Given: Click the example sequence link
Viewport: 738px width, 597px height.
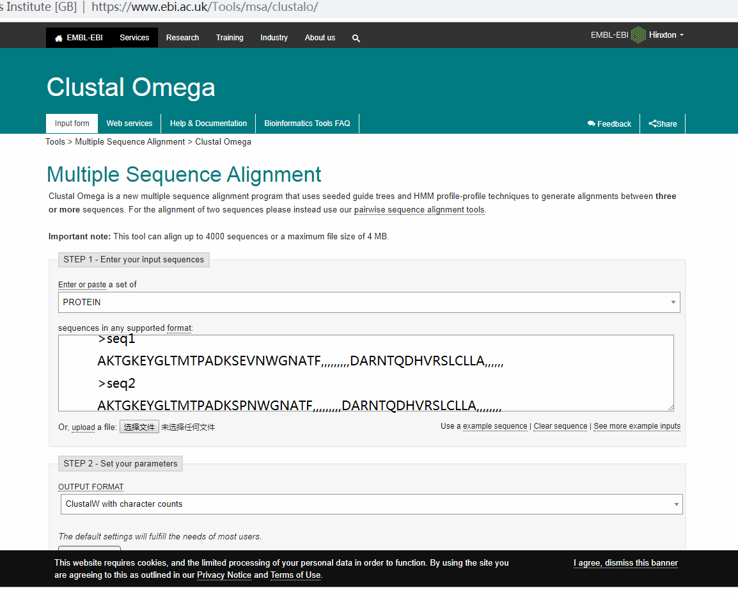Looking at the screenshot, I should click(495, 426).
